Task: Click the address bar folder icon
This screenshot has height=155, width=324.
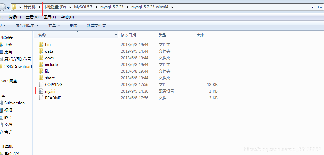Action: coord(14,7)
